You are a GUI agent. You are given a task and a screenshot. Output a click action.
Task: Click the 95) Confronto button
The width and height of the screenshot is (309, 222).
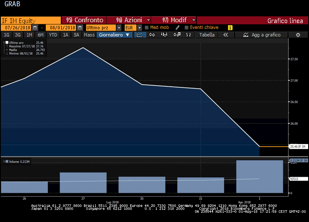[84, 20]
